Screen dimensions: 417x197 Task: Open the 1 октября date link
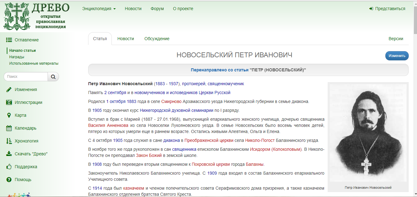point(116,101)
